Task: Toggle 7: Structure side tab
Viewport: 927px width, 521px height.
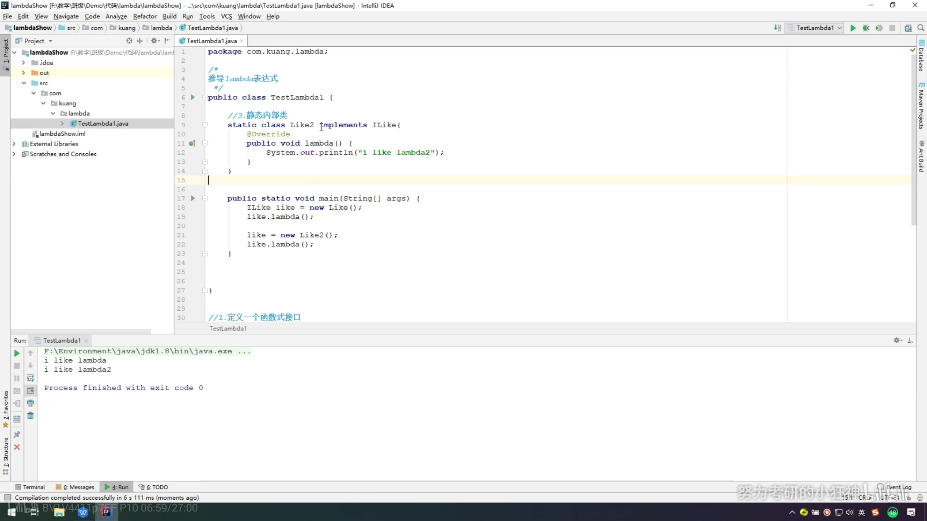Action: pos(5,456)
